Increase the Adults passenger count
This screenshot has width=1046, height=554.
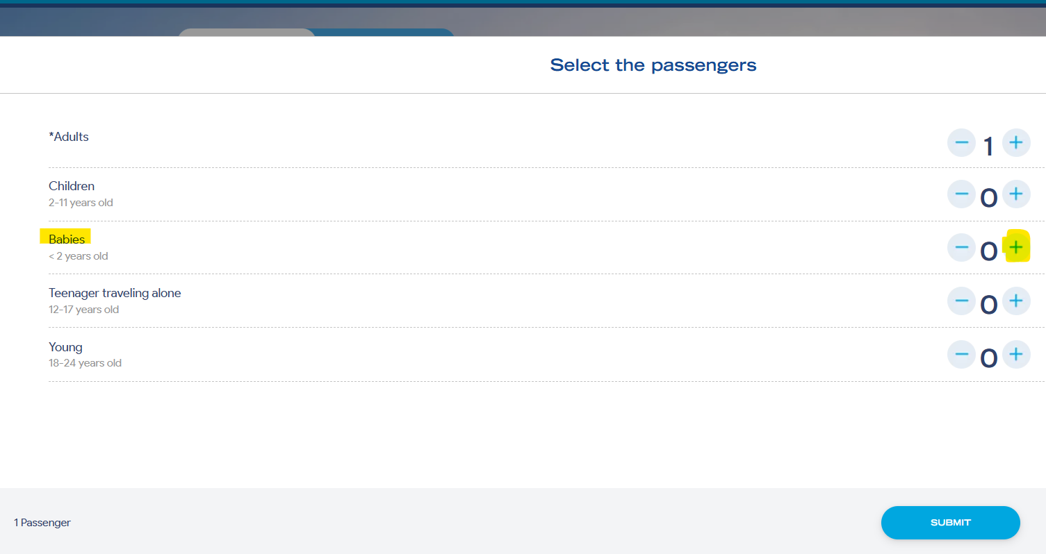1016,143
